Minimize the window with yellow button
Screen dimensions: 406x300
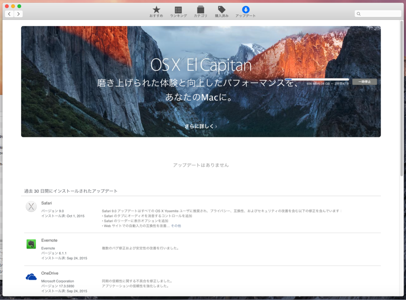13,6
